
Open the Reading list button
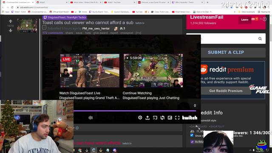264,12
